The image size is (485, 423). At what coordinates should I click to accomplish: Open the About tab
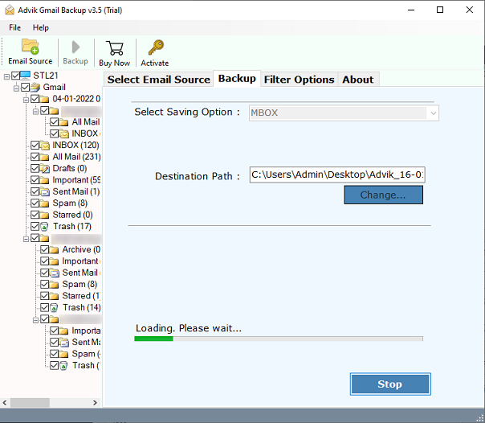pos(358,80)
